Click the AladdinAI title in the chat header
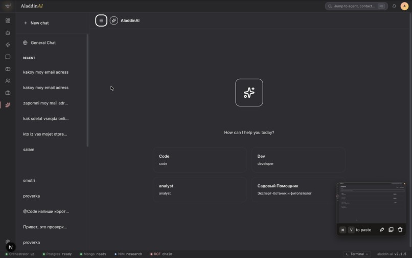Image resolution: width=412 pixels, height=258 pixels. [x=130, y=20]
